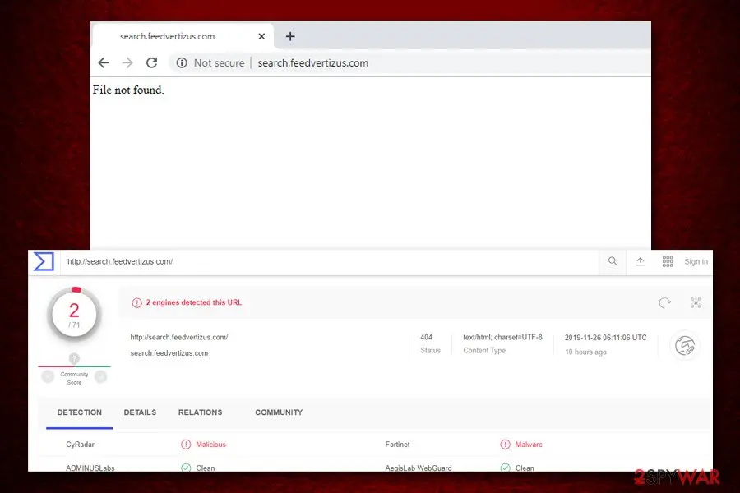Viewport: 740px width, 493px height.
Task: Open a new browser tab
Action: coord(290,36)
